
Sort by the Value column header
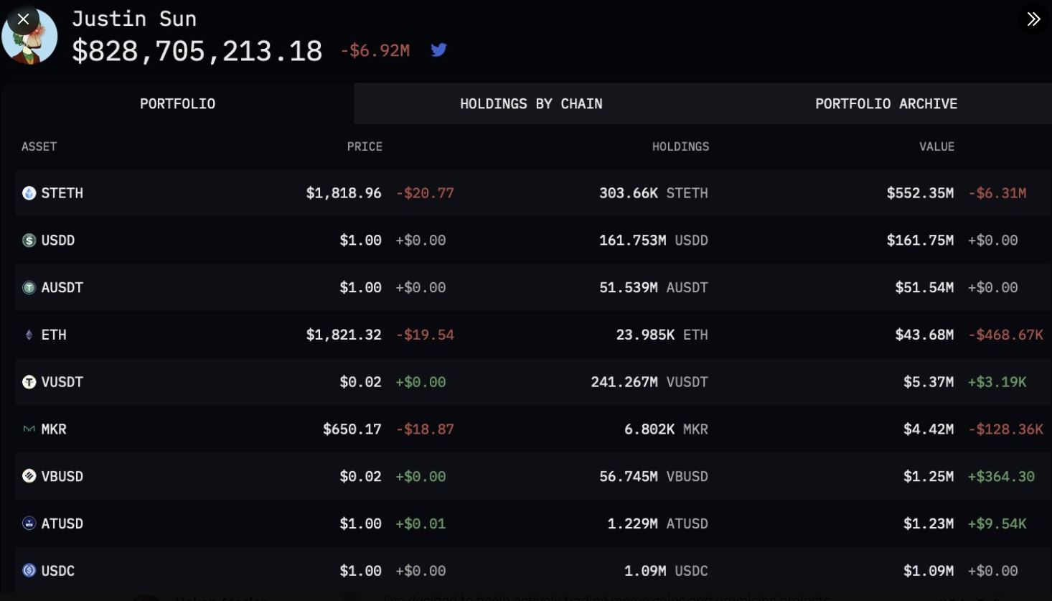point(936,146)
